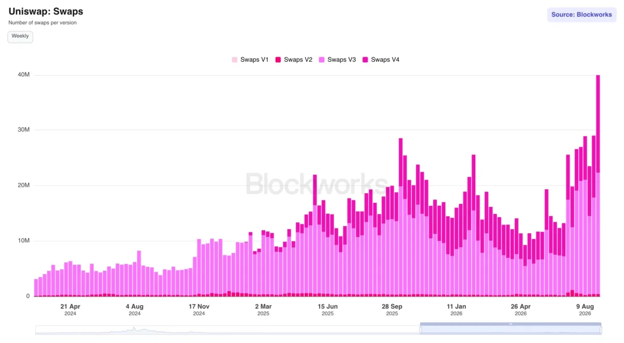624x343 pixels.
Task: Hide the Swaps V2 series via label
Action: [x=298, y=60]
